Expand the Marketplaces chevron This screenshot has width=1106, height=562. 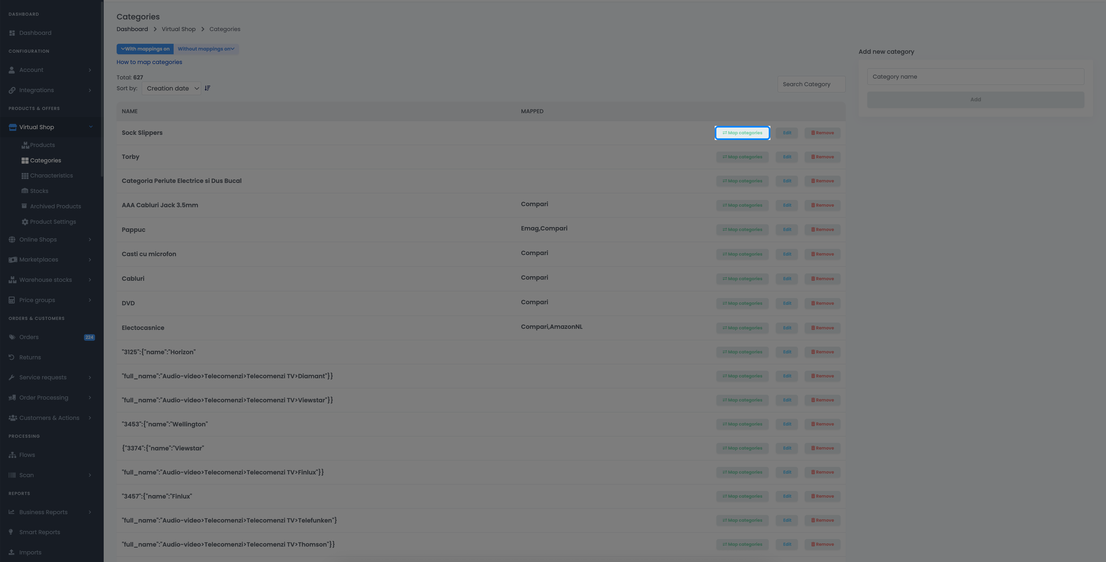tap(90, 259)
